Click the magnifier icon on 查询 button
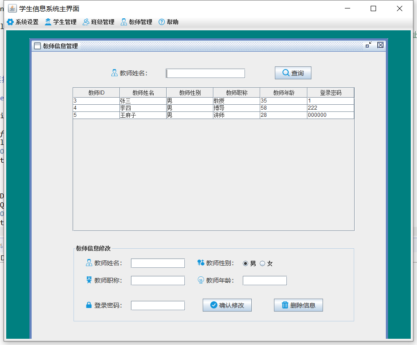The width and height of the screenshot is (417, 345). [x=286, y=73]
